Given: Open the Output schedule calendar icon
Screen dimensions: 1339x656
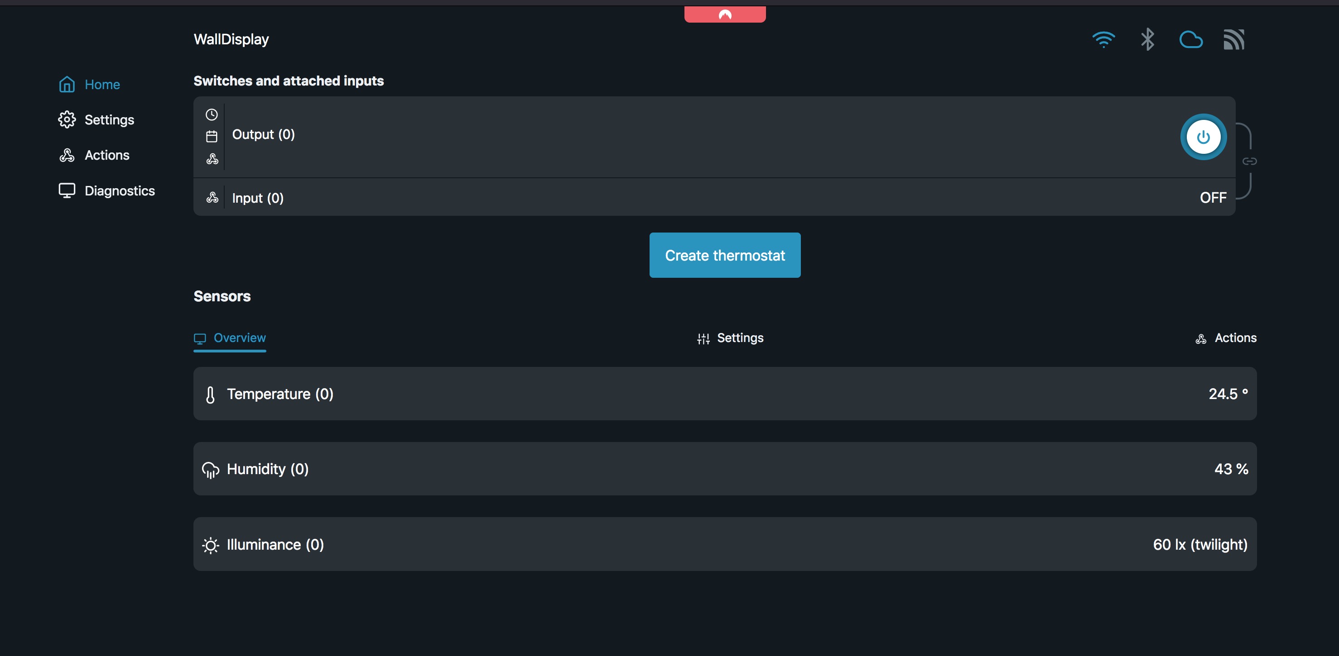Looking at the screenshot, I should pyautogui.click(x=212, y=137).
